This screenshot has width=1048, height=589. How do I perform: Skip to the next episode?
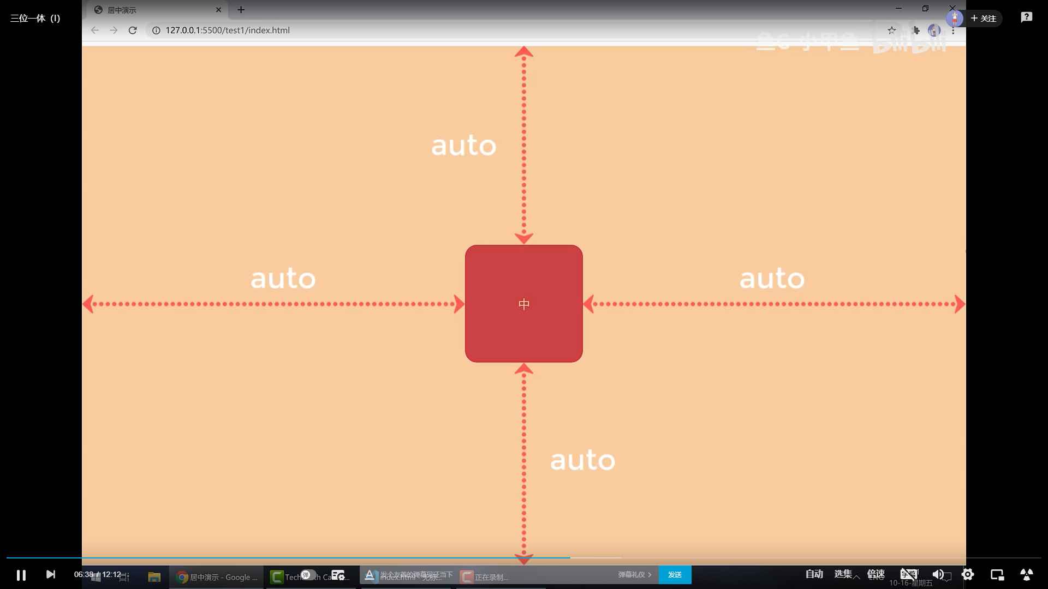tap(51, 574)
